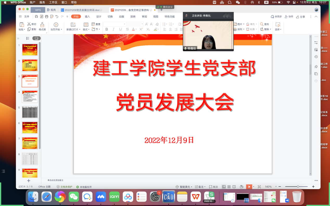The width and height of the screenshot is (330, 206).
Task: Select slide 6 thumbnail
Action: click(x=30, y=127)
